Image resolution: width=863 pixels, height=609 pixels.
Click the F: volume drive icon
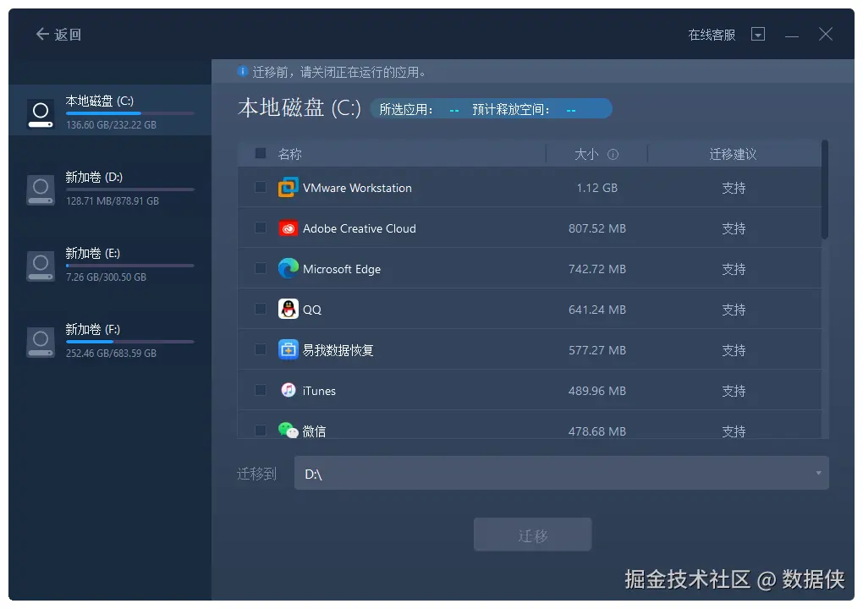click(x=41, y=343)
